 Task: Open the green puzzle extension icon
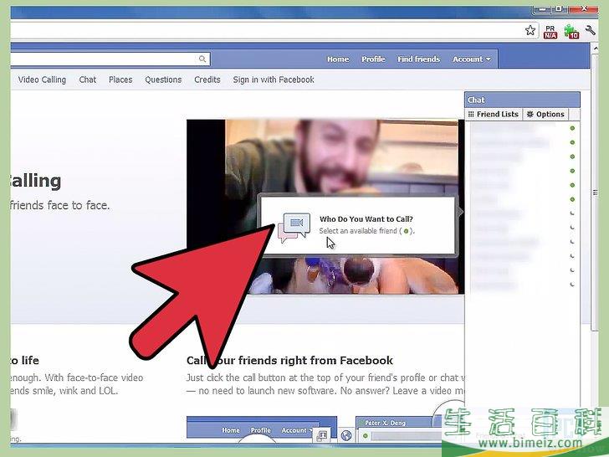coord(571,32)
